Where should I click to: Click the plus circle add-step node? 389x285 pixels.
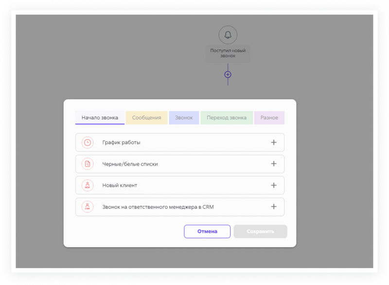pos(228,74)
